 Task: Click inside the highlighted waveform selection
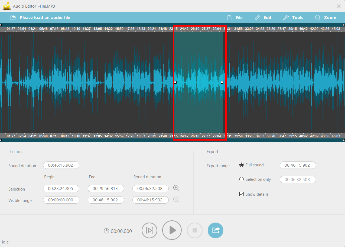(x=199, y=81)
